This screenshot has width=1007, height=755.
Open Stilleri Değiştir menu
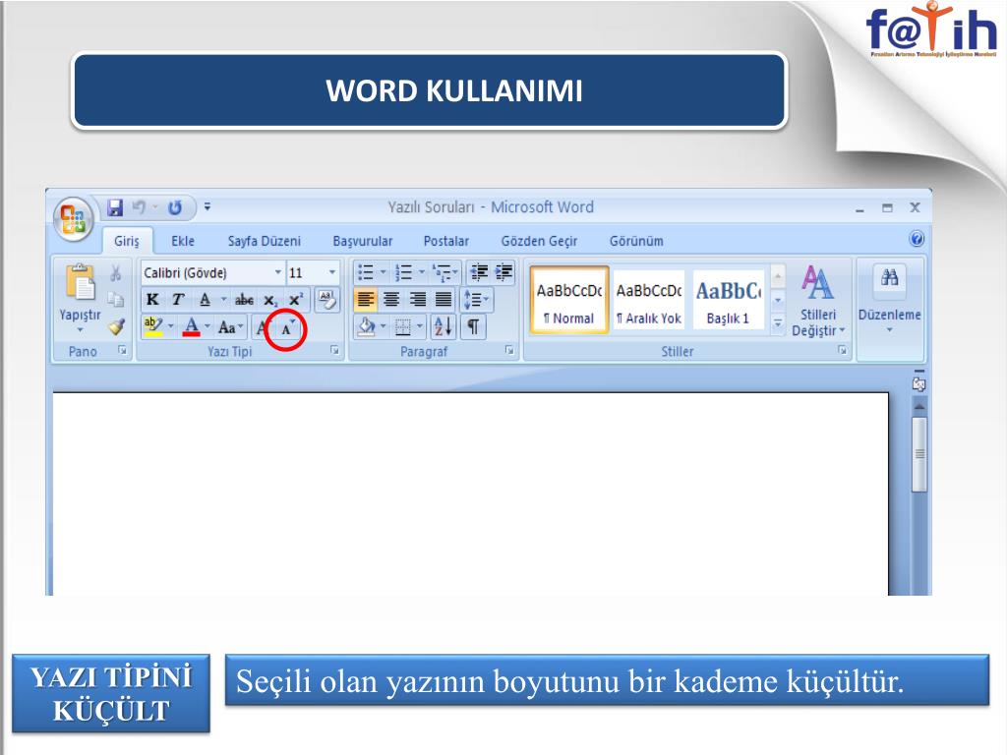pyautogui.click(x=818, y=301)
